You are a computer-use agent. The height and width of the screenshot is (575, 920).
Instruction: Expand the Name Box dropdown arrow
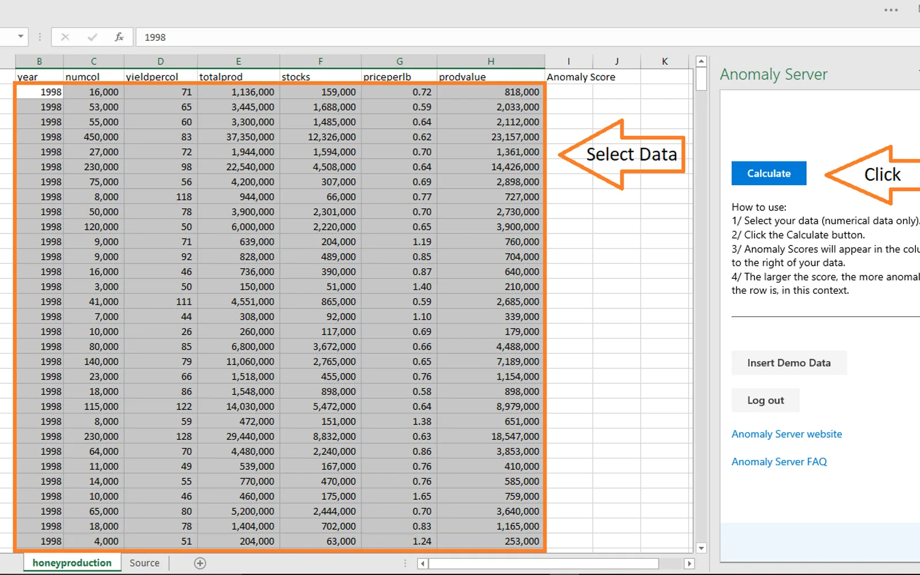pos(21,37)
